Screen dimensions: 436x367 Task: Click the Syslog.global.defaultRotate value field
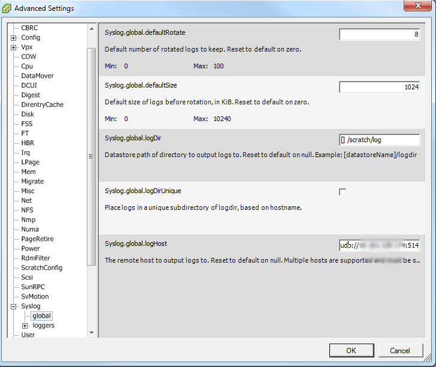tap(380, 34)
